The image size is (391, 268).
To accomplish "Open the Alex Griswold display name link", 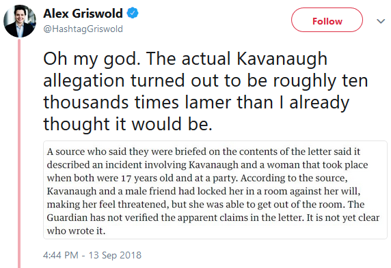I will (x=83, y=13).
